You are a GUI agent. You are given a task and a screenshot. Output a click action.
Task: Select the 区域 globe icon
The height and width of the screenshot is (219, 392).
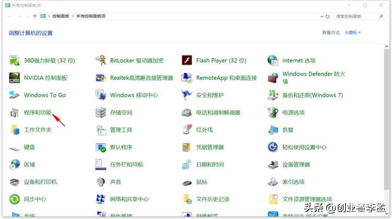point(15,164)
